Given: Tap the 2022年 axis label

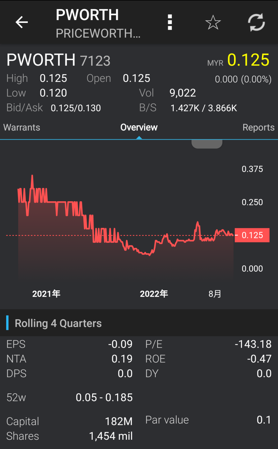Looking at the screenshot, I should pos(154,294).
